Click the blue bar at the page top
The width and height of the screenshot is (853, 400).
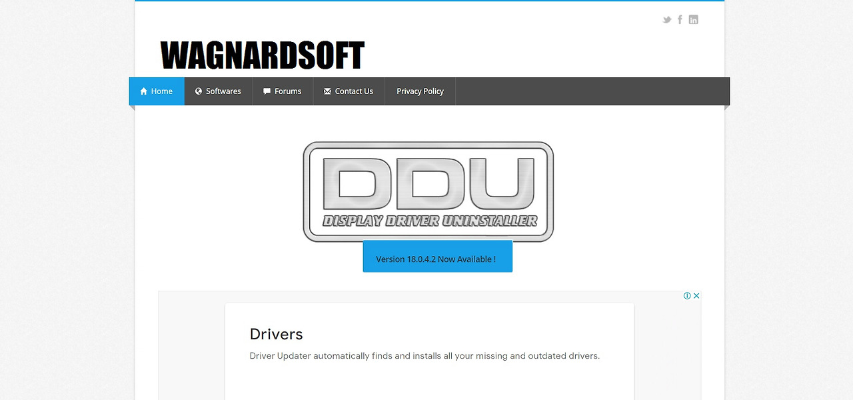429,2
